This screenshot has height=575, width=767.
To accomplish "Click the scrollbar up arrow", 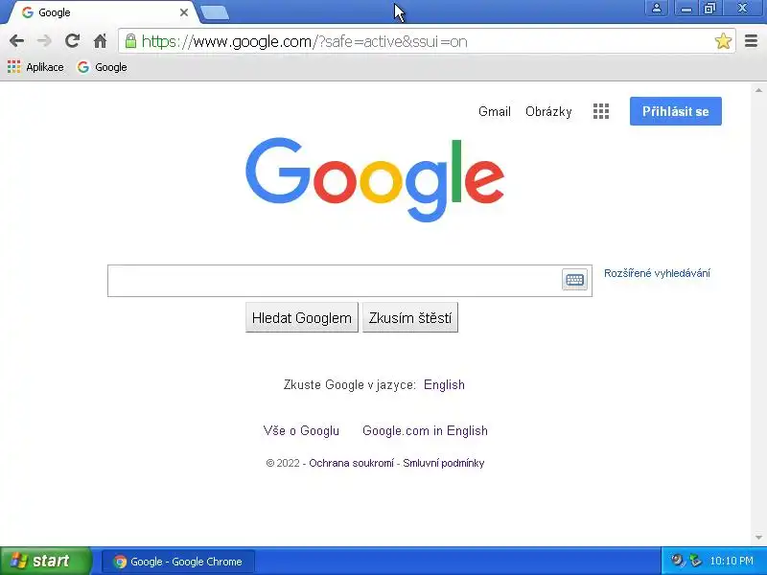I will pos(758,90).
